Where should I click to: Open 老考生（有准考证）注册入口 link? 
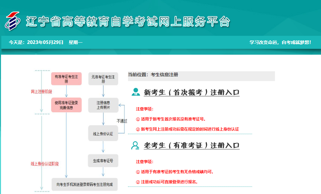[192, 145]
